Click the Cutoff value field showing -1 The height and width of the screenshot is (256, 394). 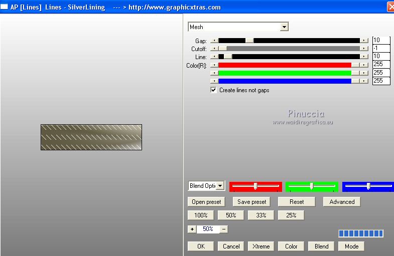(x=381, y=48)
